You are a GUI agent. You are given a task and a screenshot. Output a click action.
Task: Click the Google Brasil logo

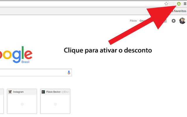point(16,55)
